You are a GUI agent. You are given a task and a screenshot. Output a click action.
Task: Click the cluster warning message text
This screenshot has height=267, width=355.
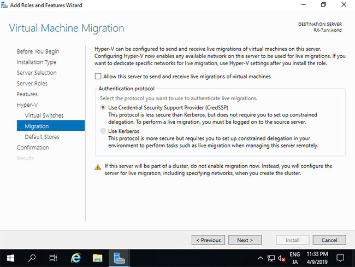pos(218,170)
